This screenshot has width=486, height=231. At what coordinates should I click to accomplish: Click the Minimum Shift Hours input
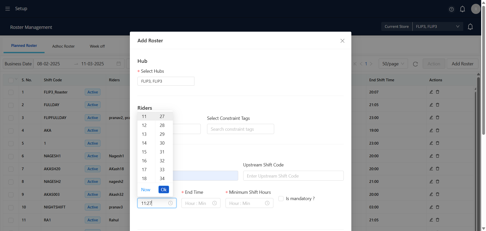[x=249, y=203]
